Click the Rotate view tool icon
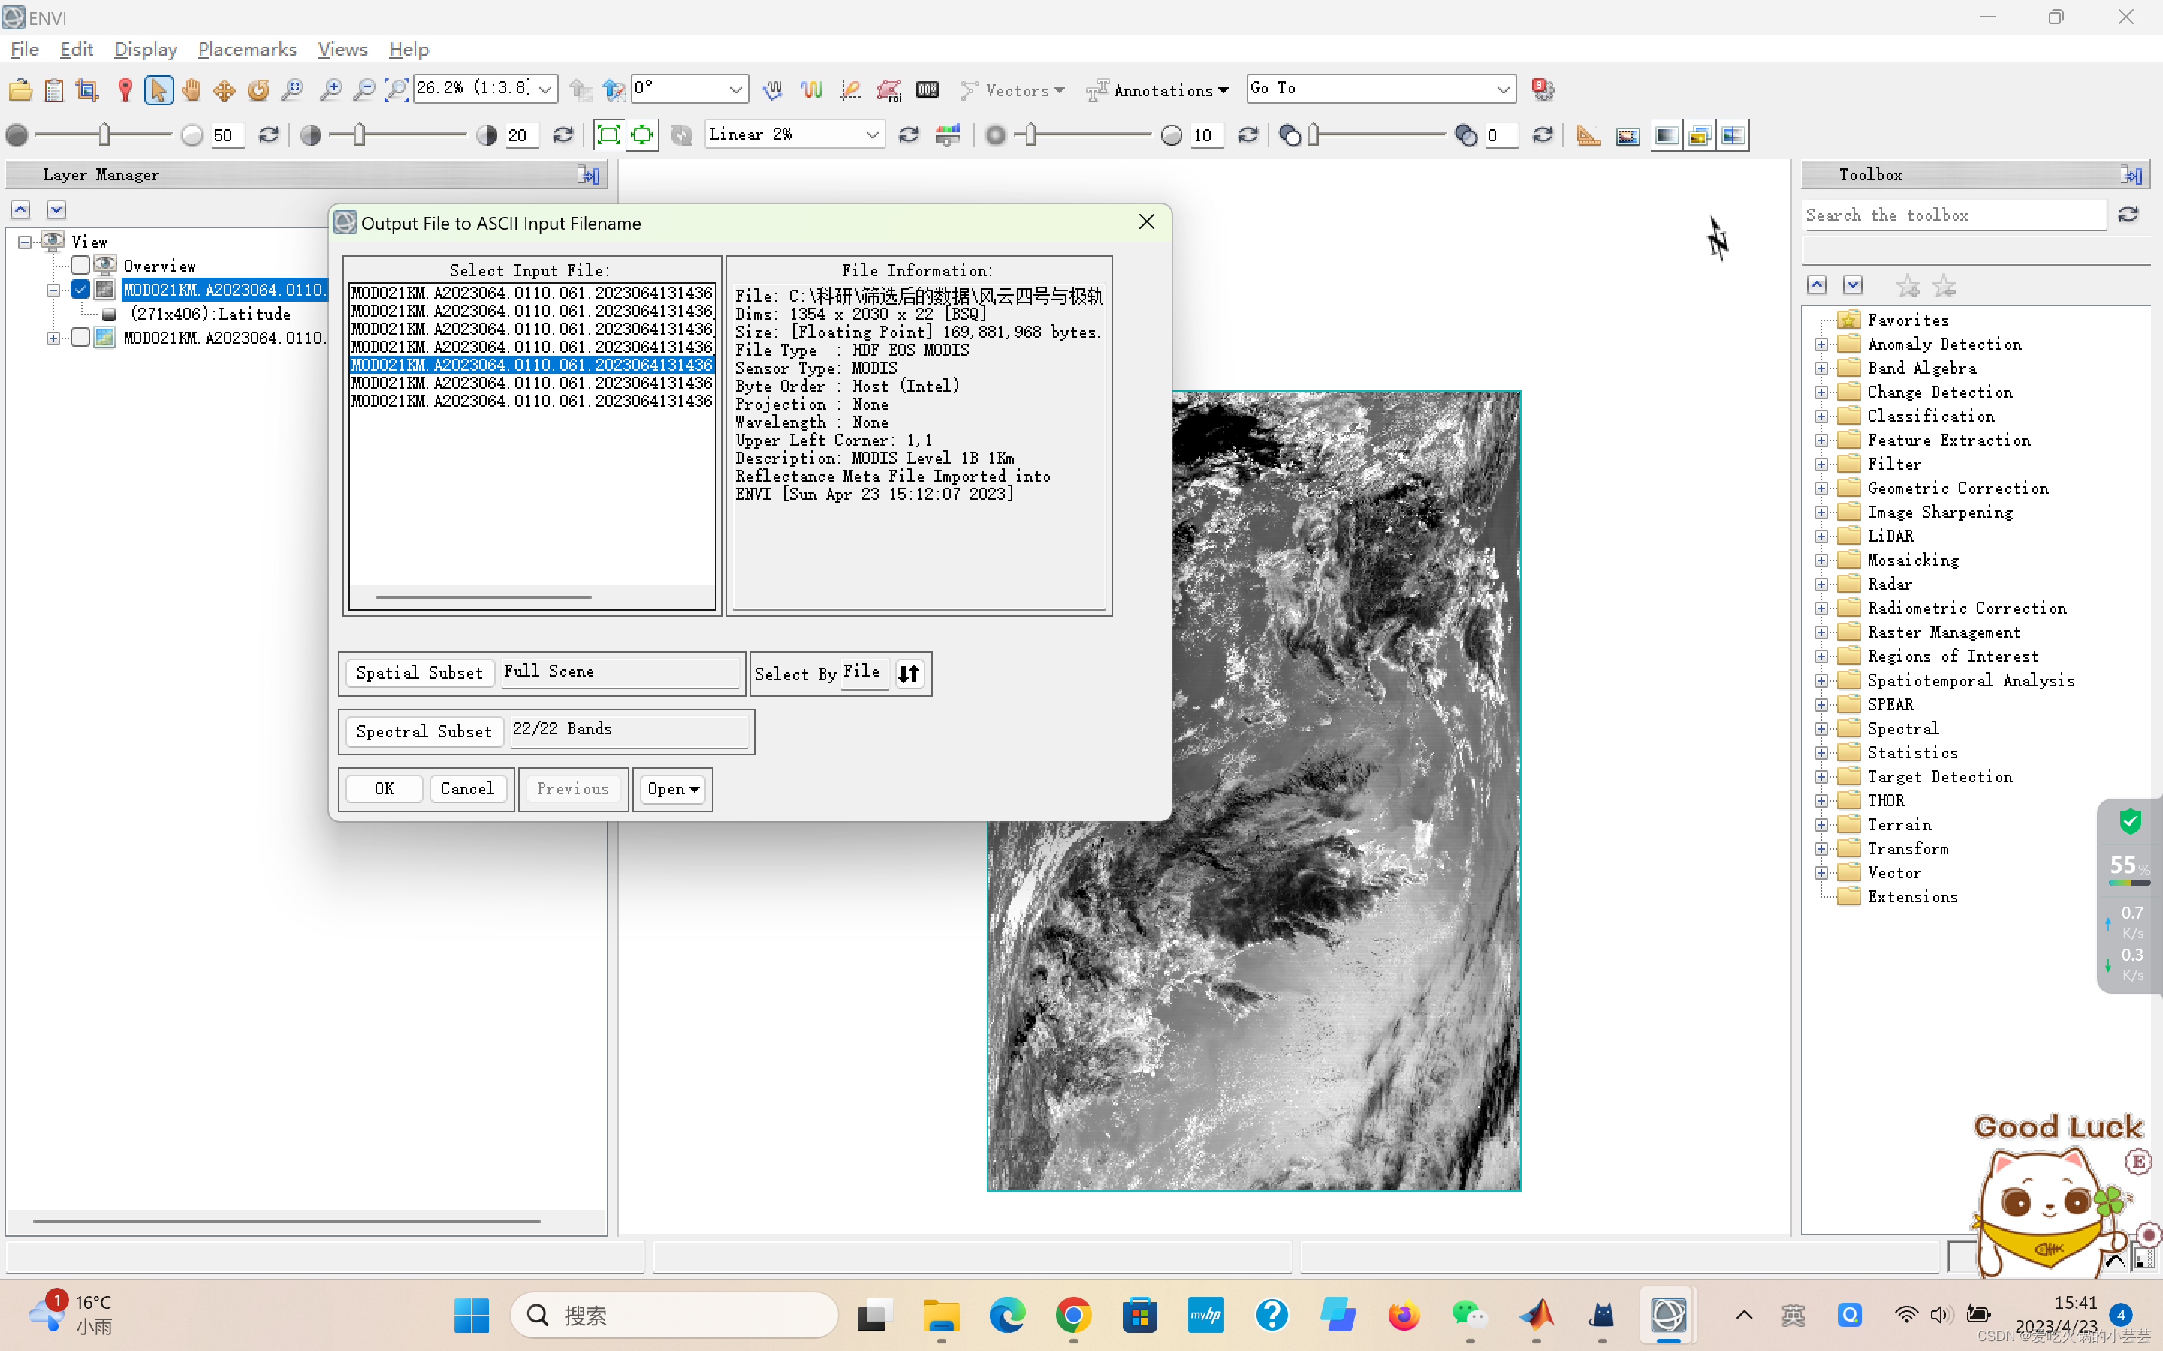This screenshot has height=1351, width=2163. [x=258, y=89]
